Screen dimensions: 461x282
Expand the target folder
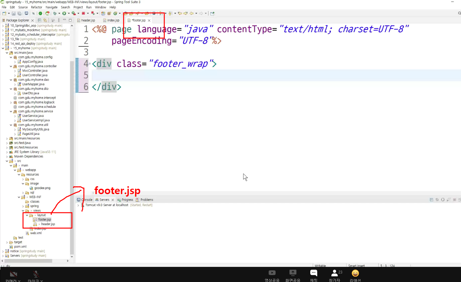(x=7, y=242)
